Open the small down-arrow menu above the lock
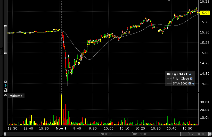Viewport: 212px width, 137px height. [x=5, y=82]
